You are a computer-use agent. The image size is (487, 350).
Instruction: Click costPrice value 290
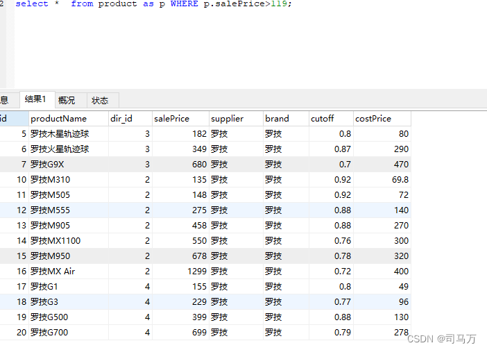[382, 149]
